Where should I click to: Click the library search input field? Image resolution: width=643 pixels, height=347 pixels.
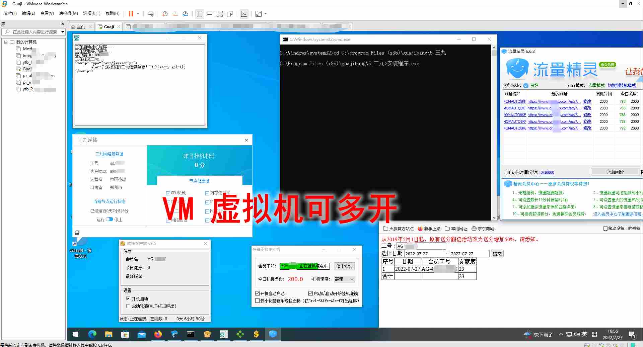coord(35,32)
